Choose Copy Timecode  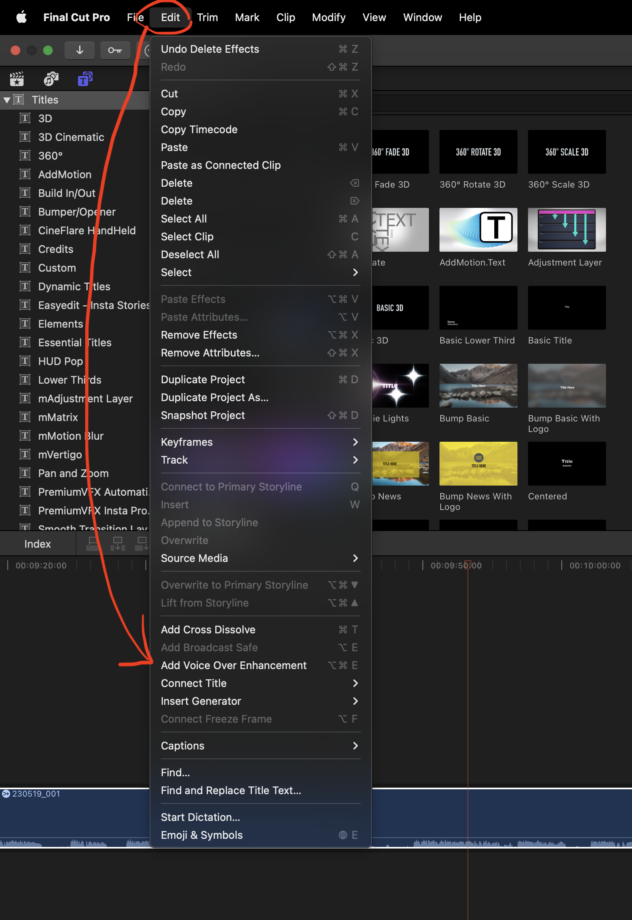click(260, 130)
